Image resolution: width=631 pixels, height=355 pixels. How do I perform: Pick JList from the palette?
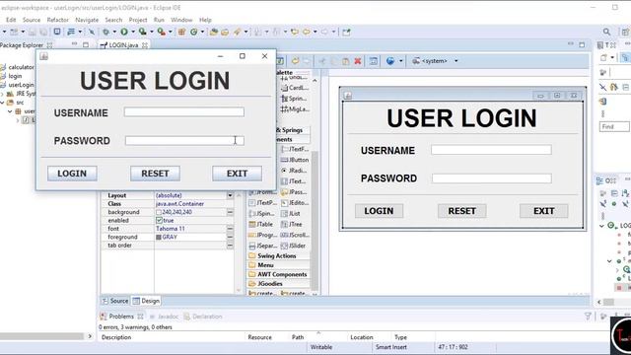coord(291,213)
